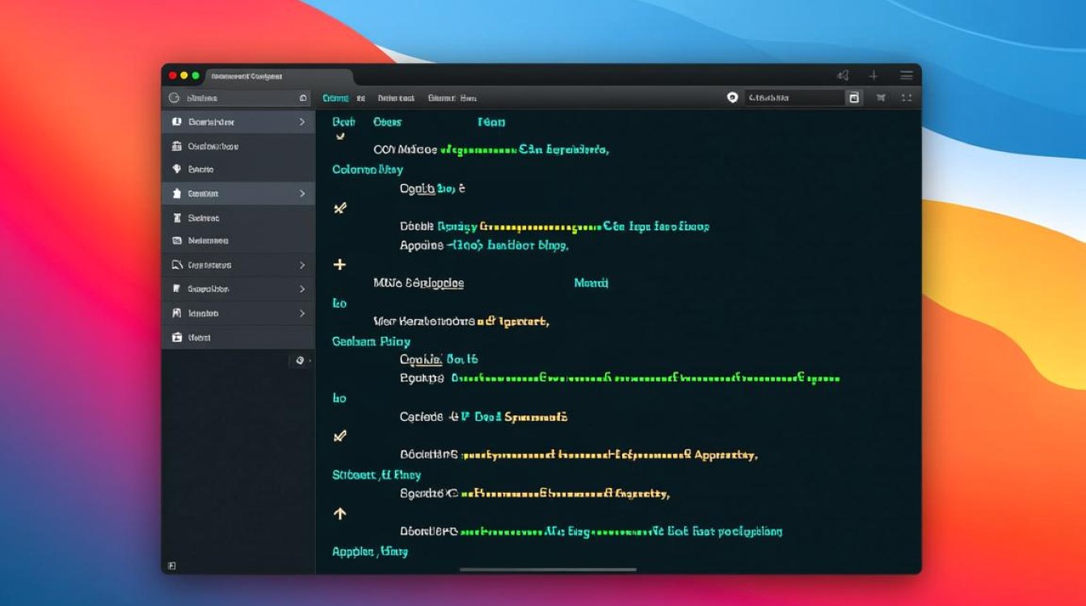Click the small icon at the sidebar's bottom-left corner
The height and width of the screenshot is (606, 1086).
[171, 566]
